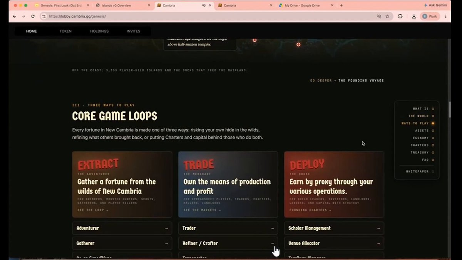Open the Chrome three-dot menu
Screen dimensions: 462x260
point(446,17)
